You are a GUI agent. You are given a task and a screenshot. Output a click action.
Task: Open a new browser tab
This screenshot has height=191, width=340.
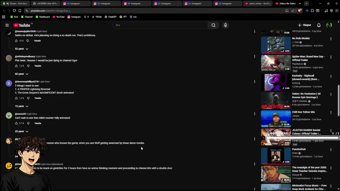click(x=306, y=3)
